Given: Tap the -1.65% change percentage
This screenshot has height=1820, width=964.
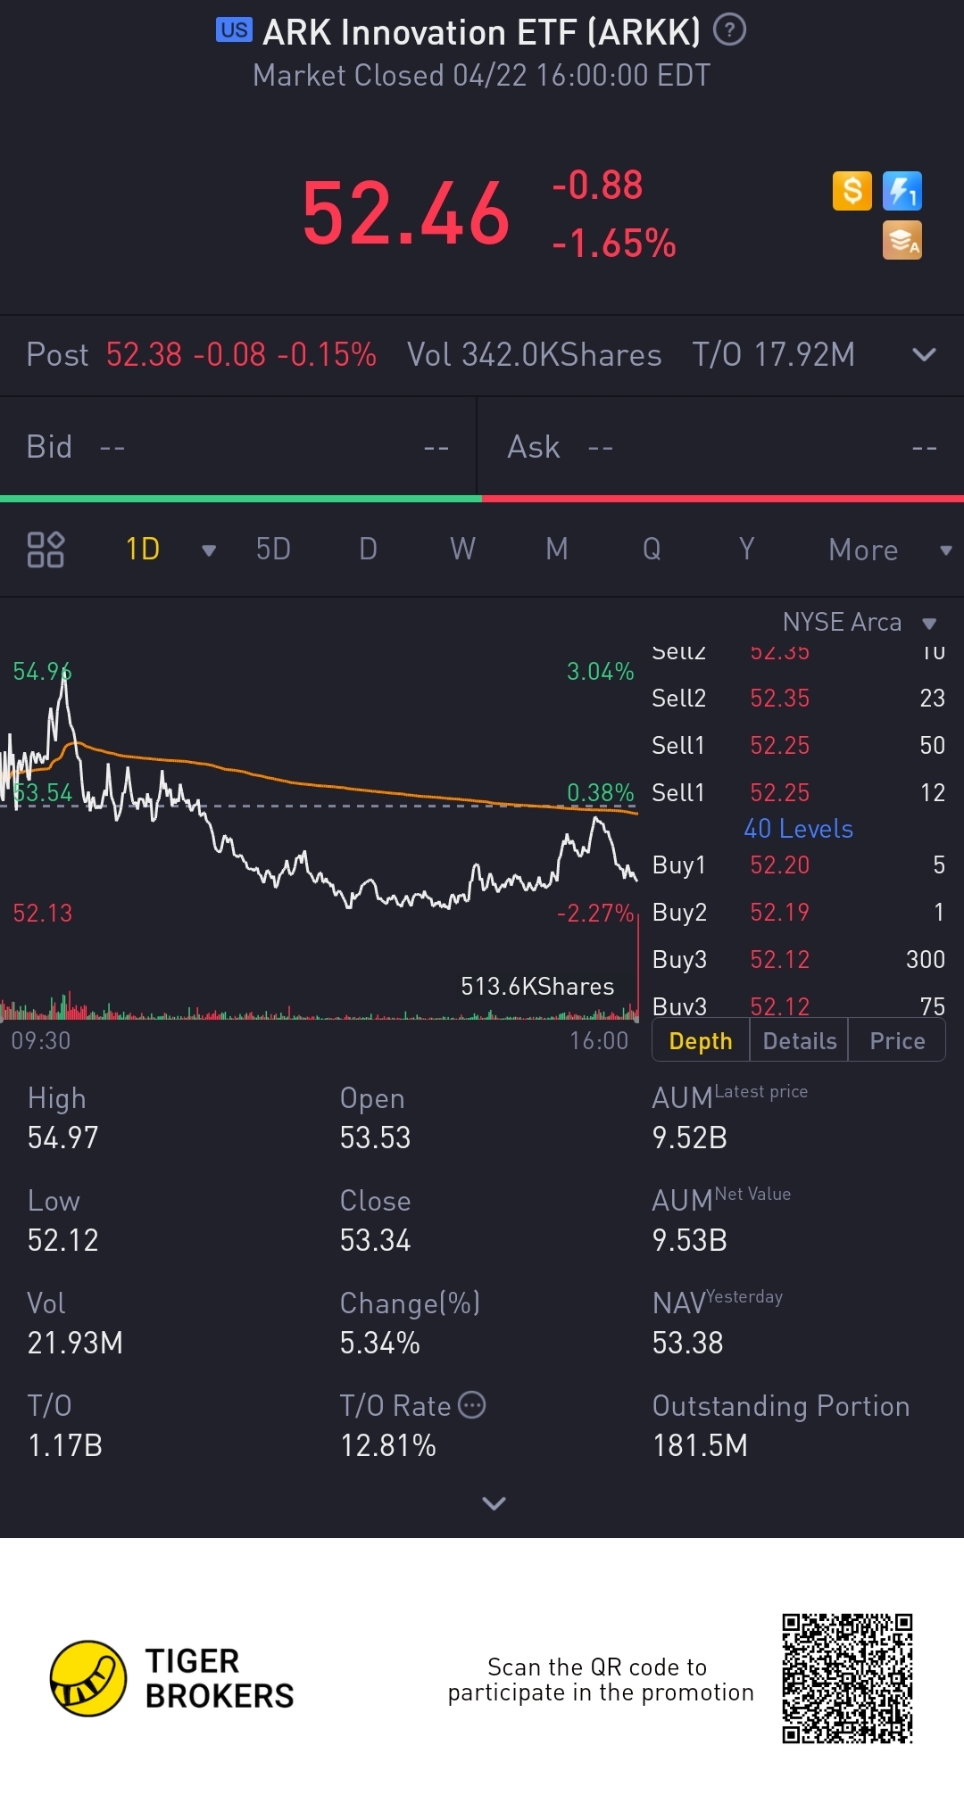Looking at the screenshot, I should [614, 243].
